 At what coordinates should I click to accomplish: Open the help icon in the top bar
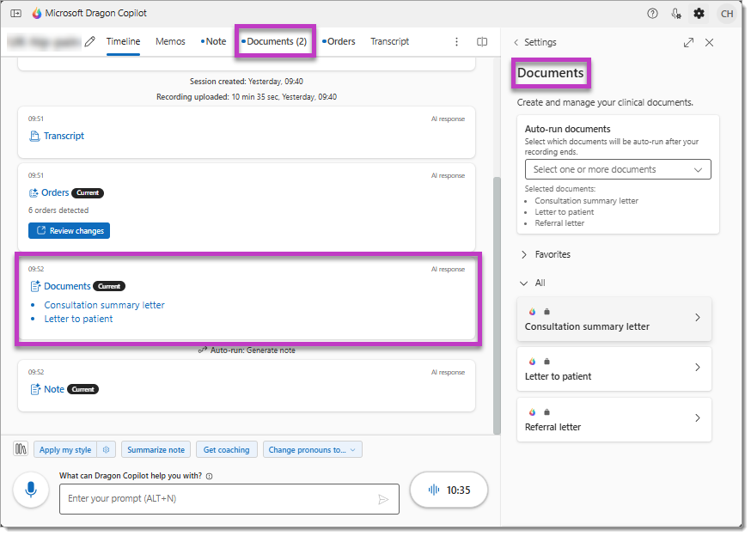654,13
